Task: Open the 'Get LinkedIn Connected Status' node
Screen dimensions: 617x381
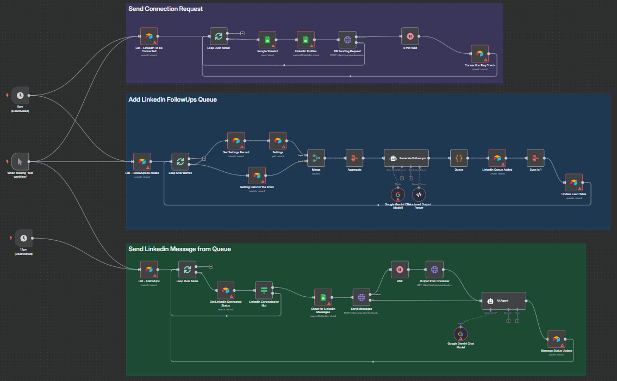Action: point(226,290)
